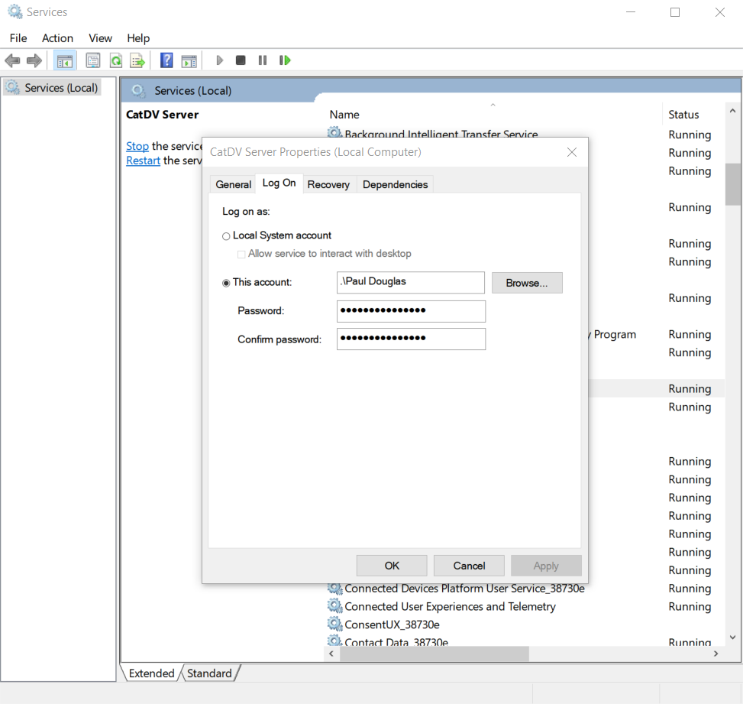Click the Pause Service toolbar icon
This screenshot has height=704, width=743.
coord(263,60)
